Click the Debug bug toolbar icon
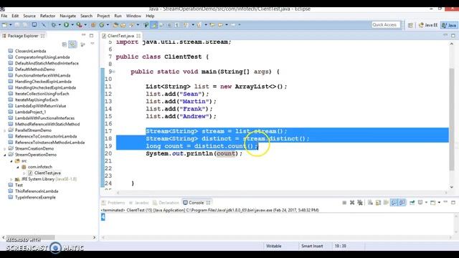This screenshot has height=258, width=459. tap(54, 25)
